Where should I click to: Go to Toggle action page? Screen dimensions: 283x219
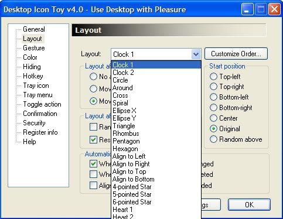coord(42,104)
